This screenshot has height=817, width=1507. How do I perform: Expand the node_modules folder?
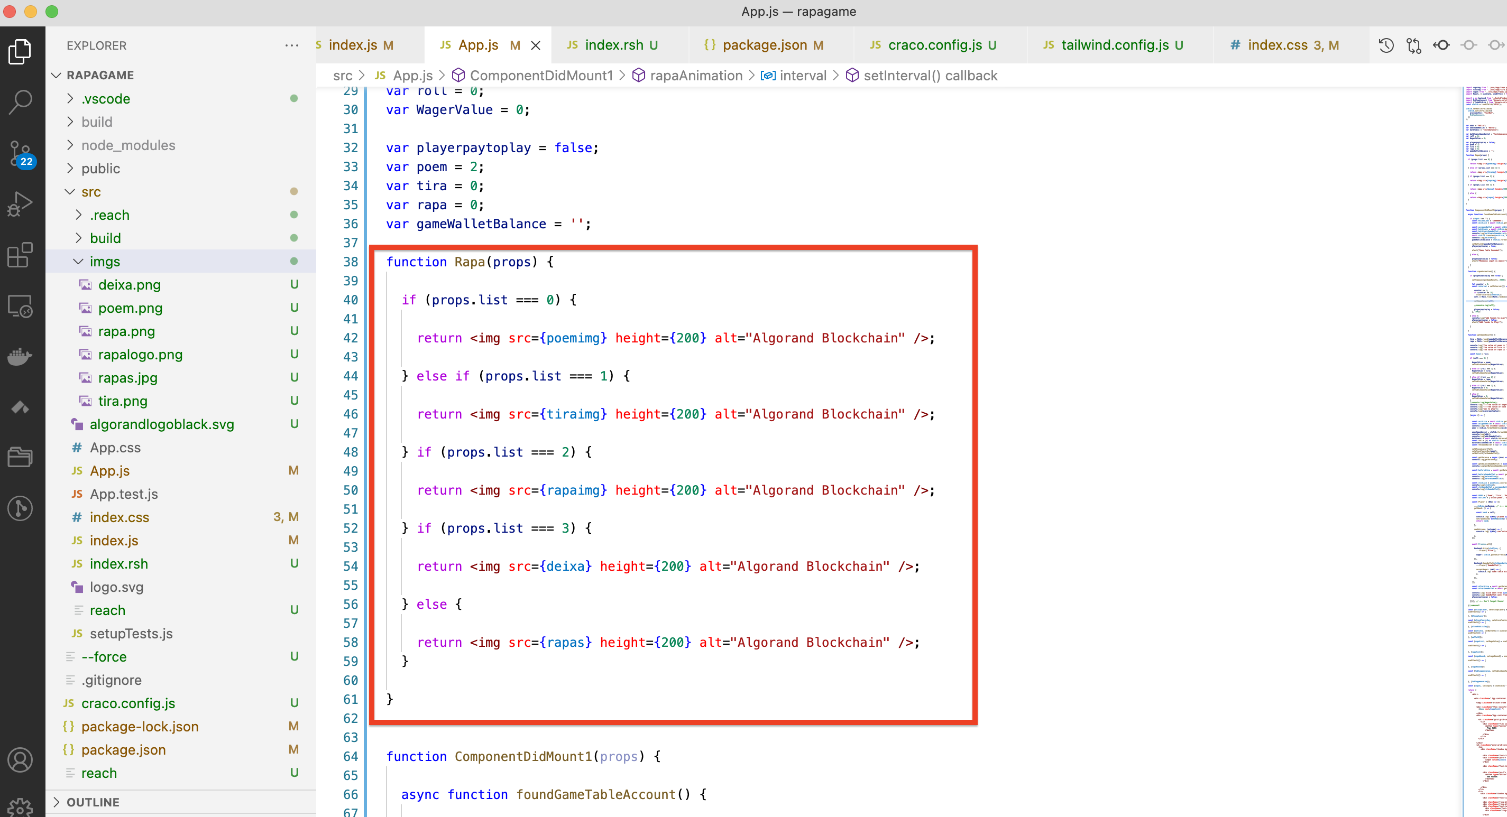coord(70,145)
